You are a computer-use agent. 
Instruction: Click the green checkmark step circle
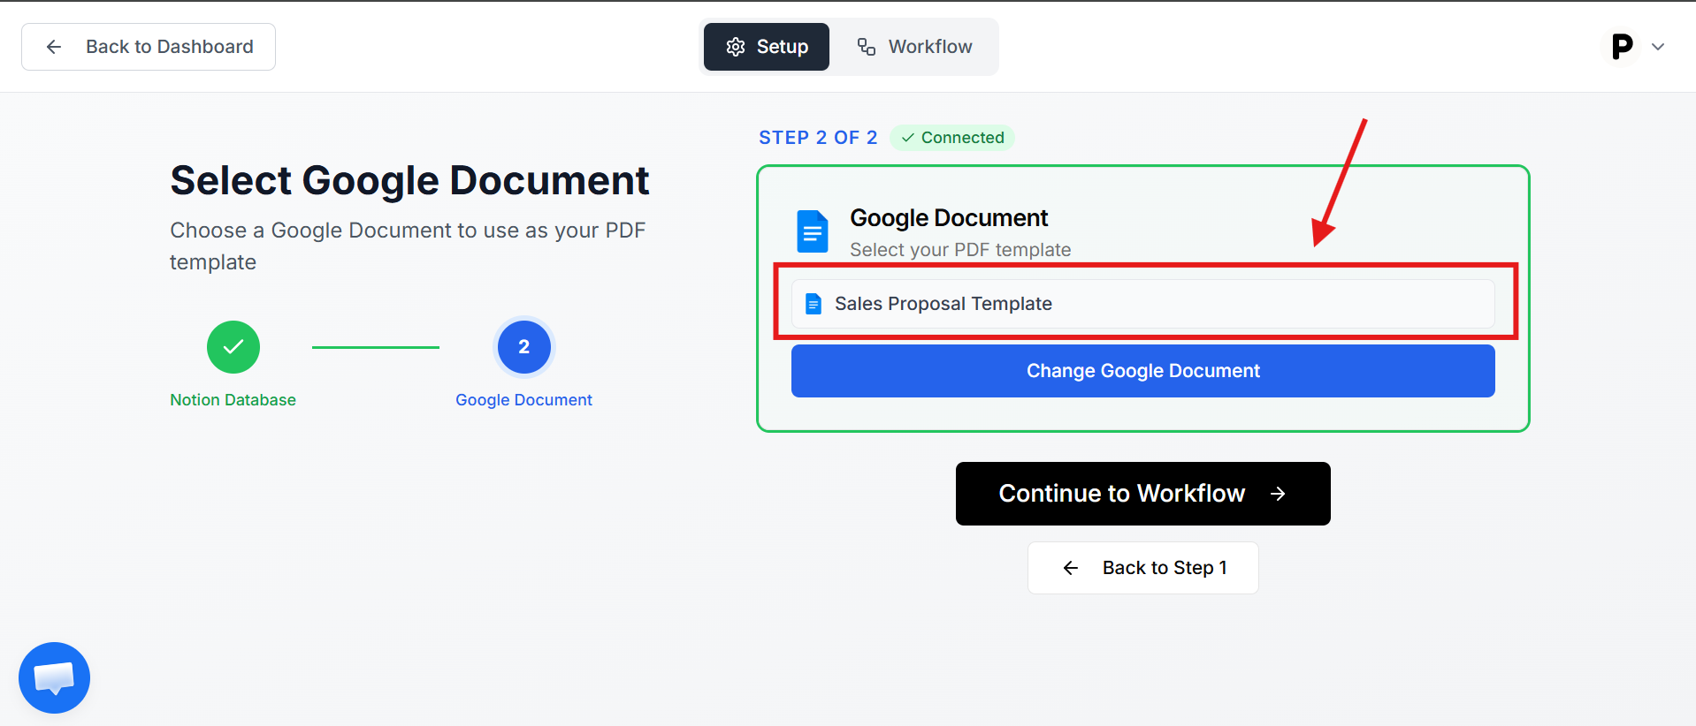point(233,347)
